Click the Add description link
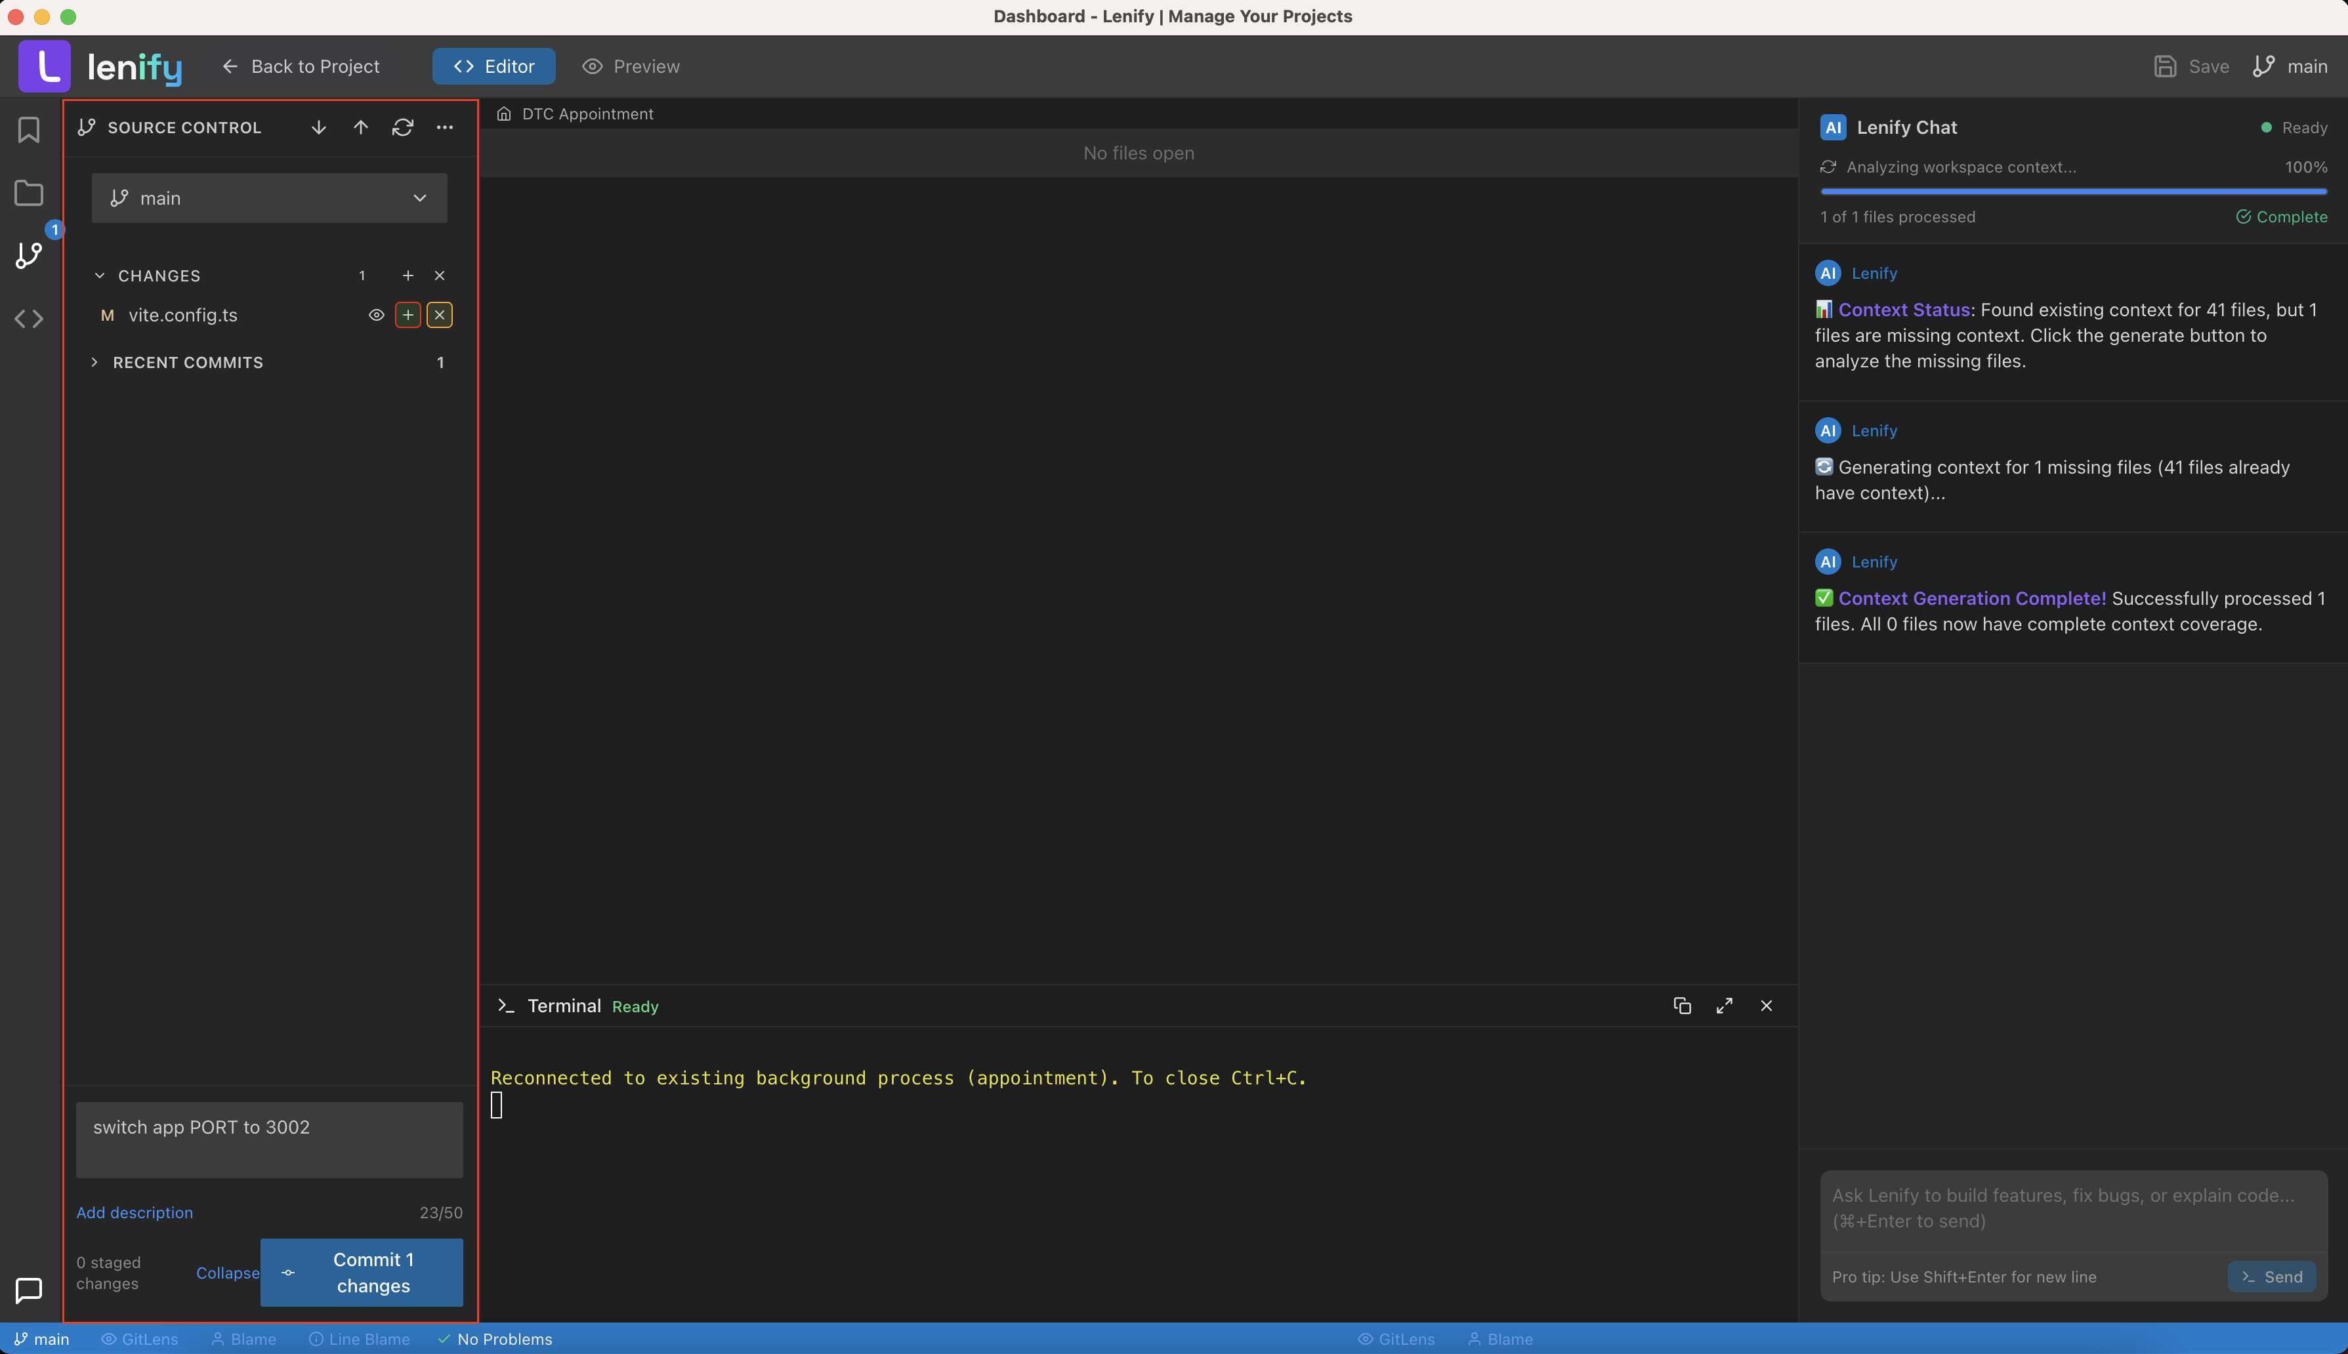Image resolution: width=2348 pixels, height=1354 pixels. click(x=134, y=1212)
